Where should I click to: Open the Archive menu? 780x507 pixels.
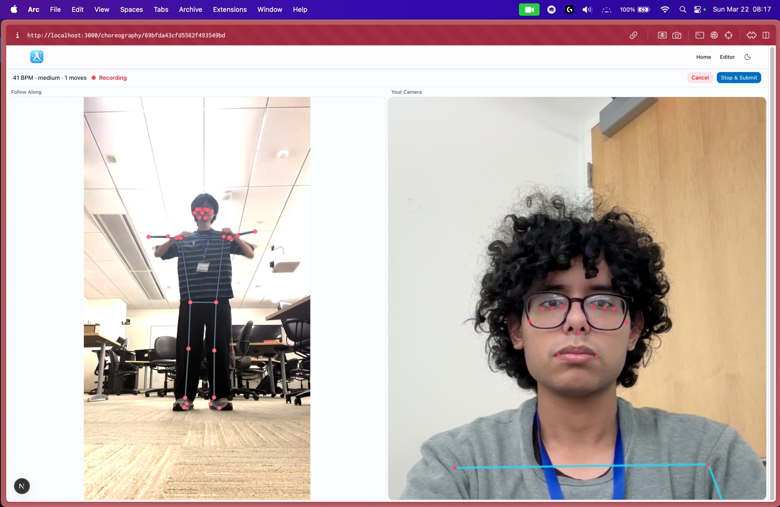point(190,10)
